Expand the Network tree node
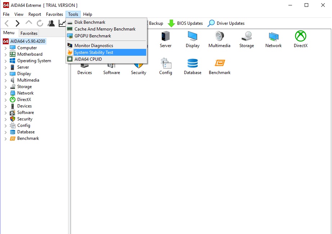 point(5,93)
